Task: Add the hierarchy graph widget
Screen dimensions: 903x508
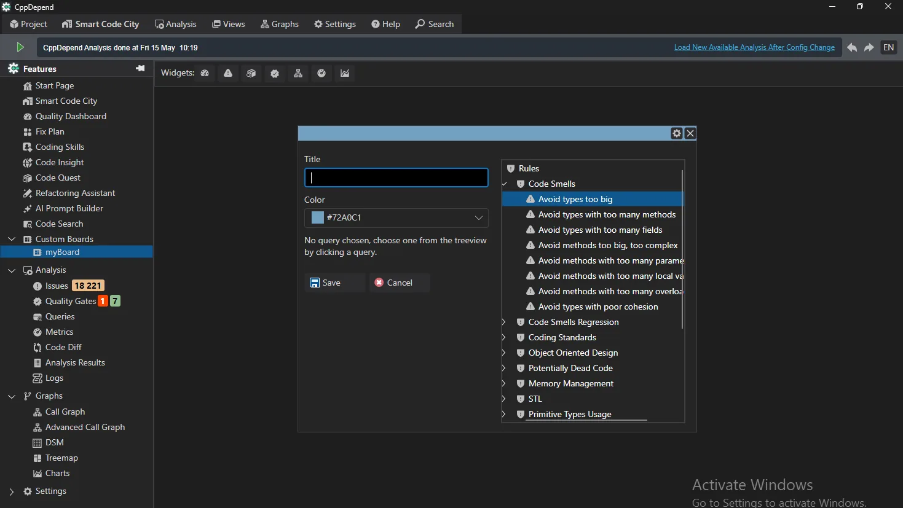Action: coord(298,73)
